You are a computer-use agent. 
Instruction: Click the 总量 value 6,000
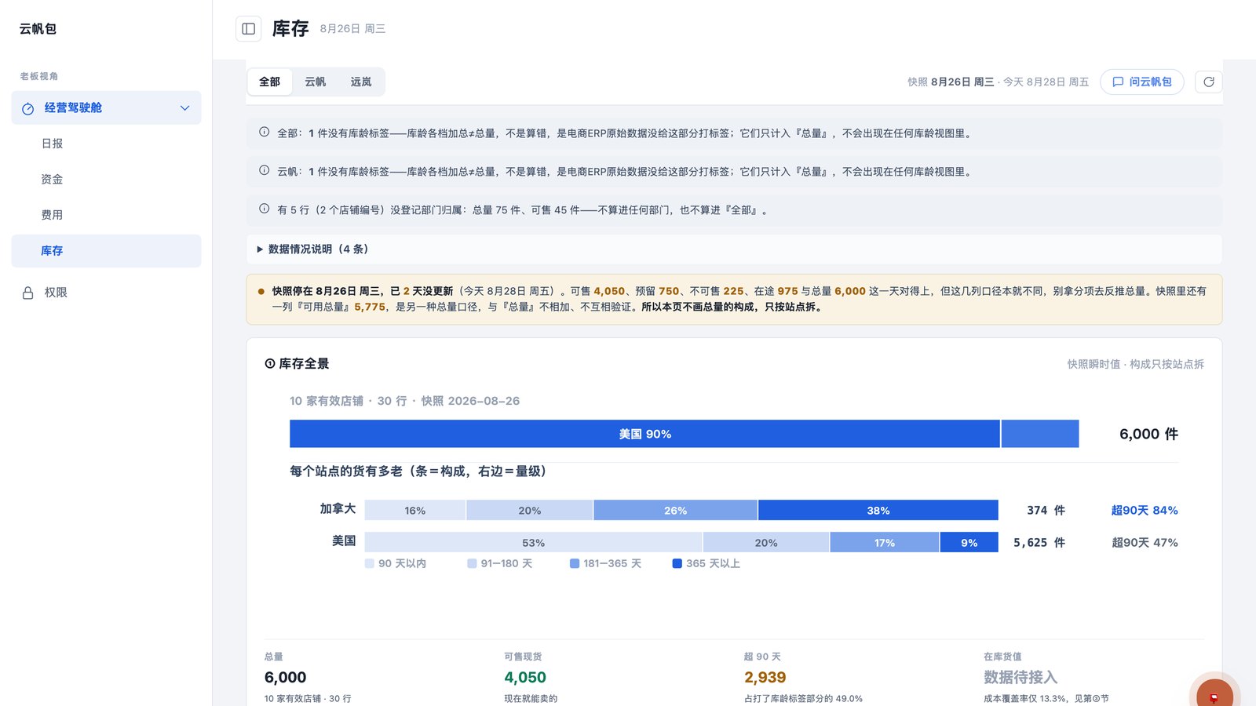[286, 678]
